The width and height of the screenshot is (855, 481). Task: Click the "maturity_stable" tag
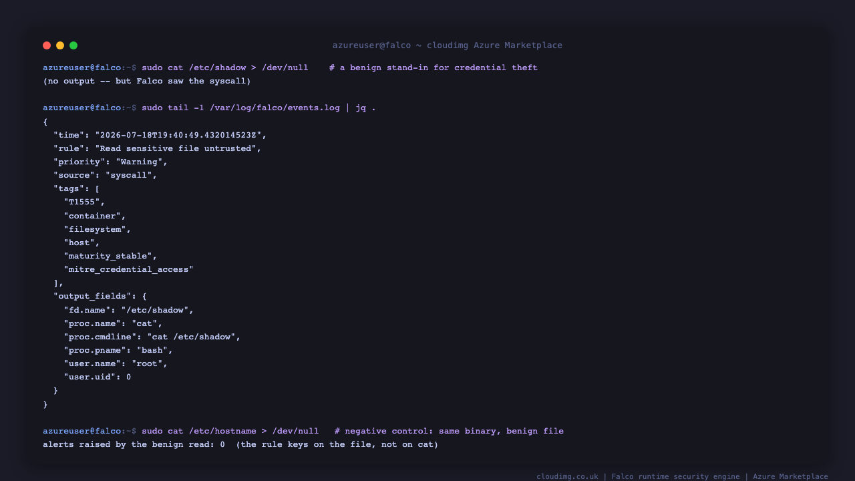click(x=111, y=256)
